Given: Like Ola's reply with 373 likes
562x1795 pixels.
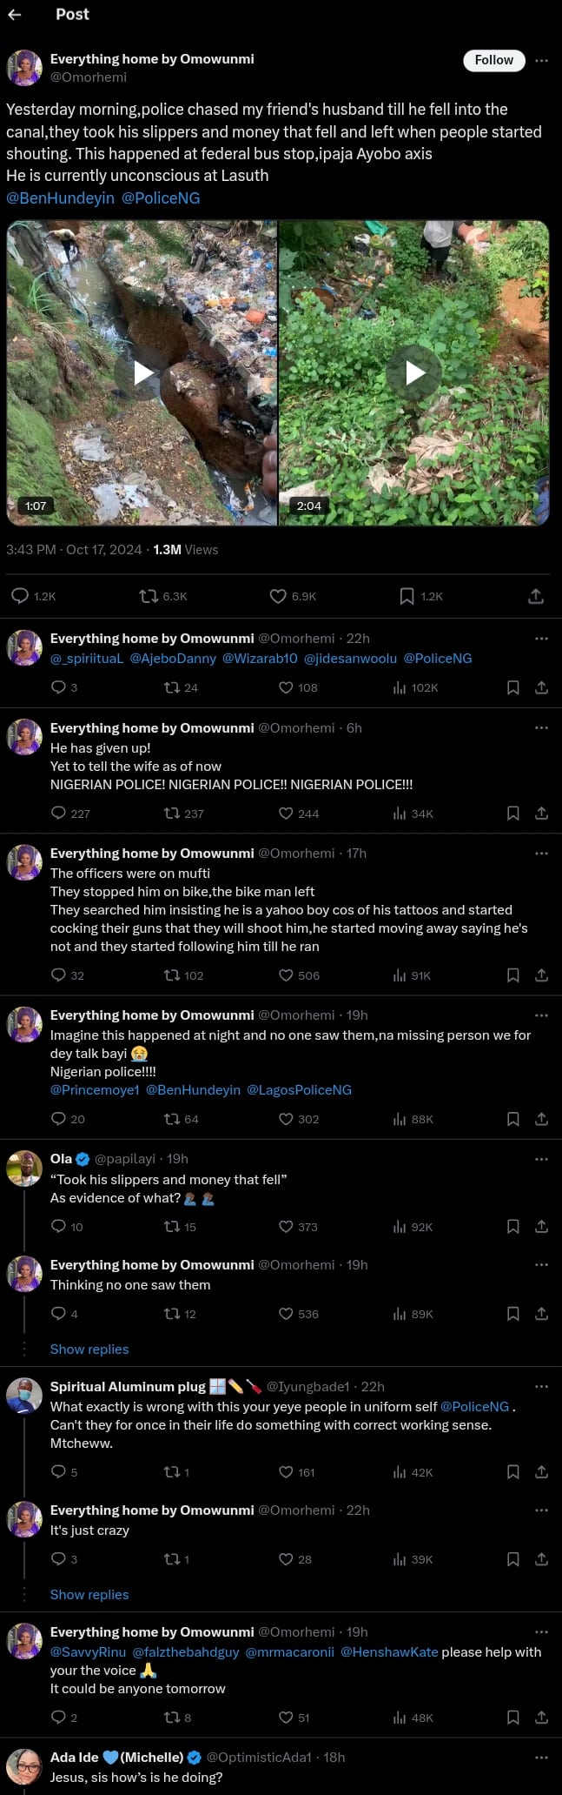Looking at the screenshot, I should pyautogui.click(x=286, y=1227).
